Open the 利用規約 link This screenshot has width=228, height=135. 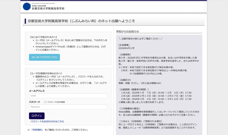37,130
